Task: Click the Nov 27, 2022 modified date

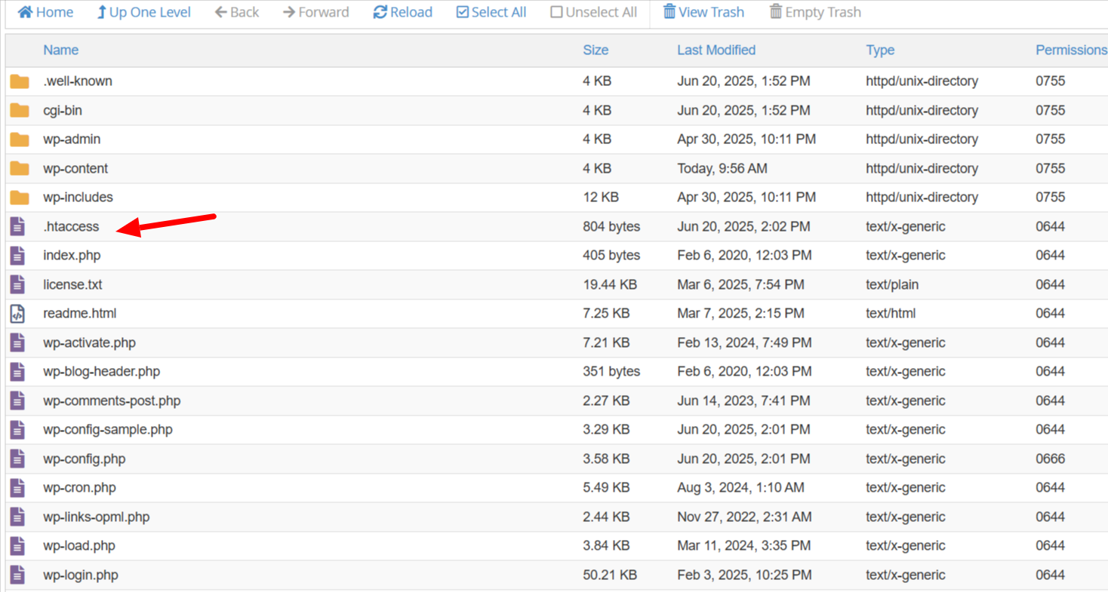Action: tap(744, 517)
